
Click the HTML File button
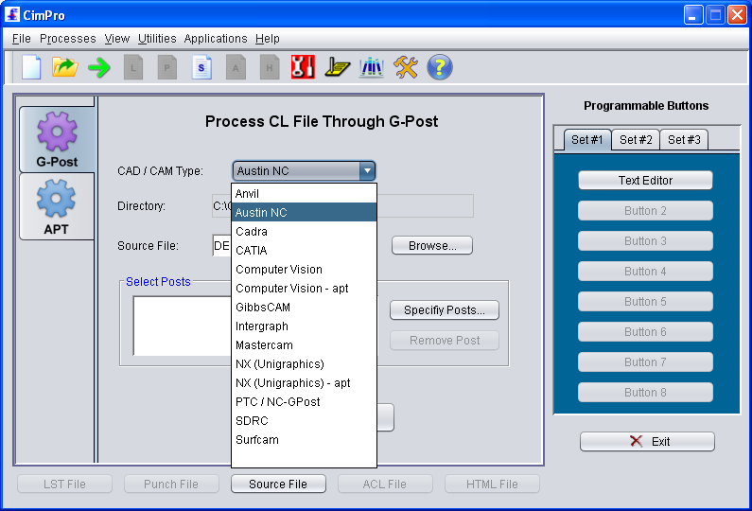tap(492, 485)
